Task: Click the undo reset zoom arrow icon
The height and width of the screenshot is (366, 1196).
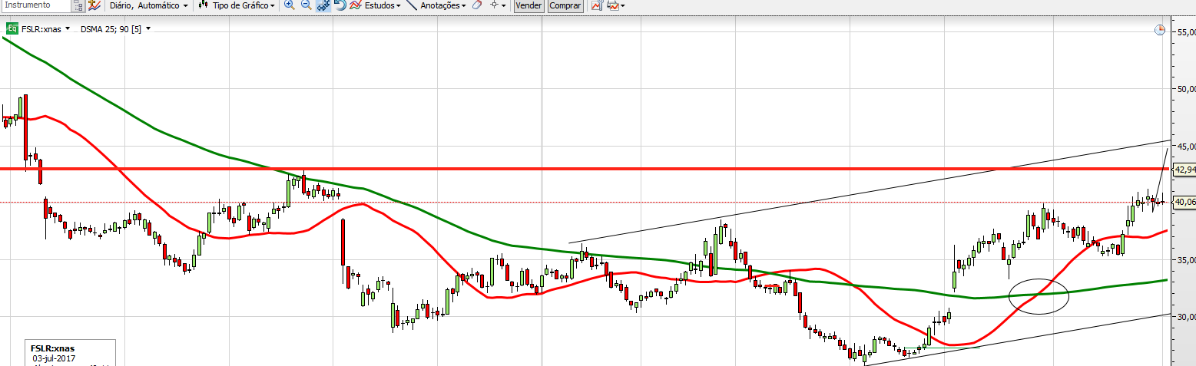Action: point(340,5)
